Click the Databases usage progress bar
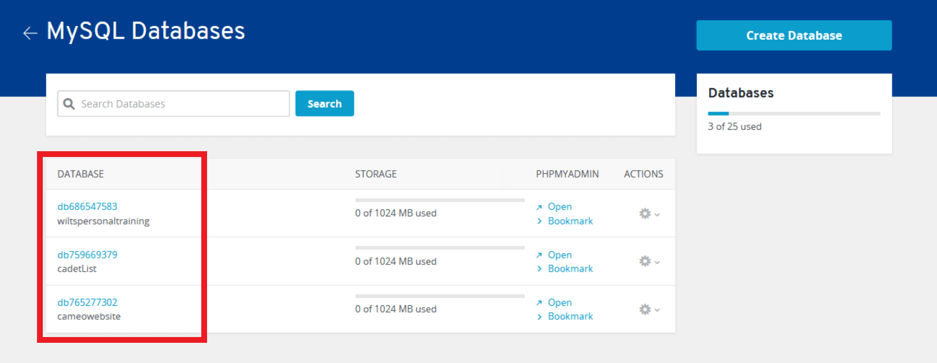The width and height of the screenshot is (937, 363). coord(794,114)
